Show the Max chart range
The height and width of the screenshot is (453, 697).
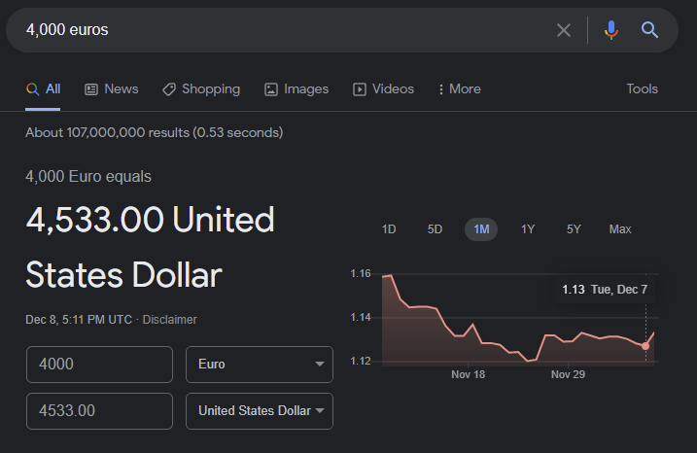click(620, 229)
